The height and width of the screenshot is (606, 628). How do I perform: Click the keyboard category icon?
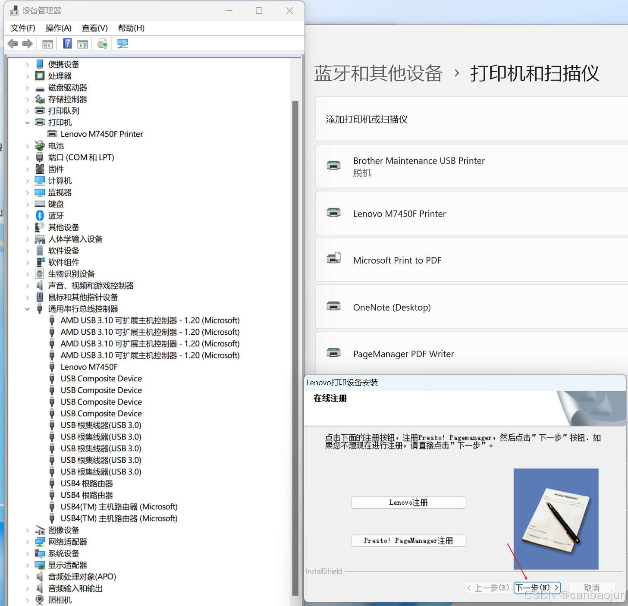coord(40,204)
